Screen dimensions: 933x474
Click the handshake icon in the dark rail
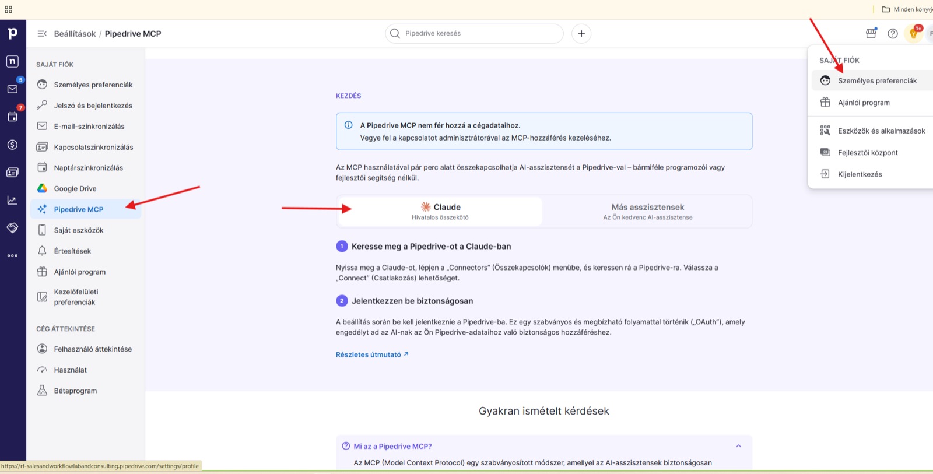pyautogui.click(x=12, y=227)
